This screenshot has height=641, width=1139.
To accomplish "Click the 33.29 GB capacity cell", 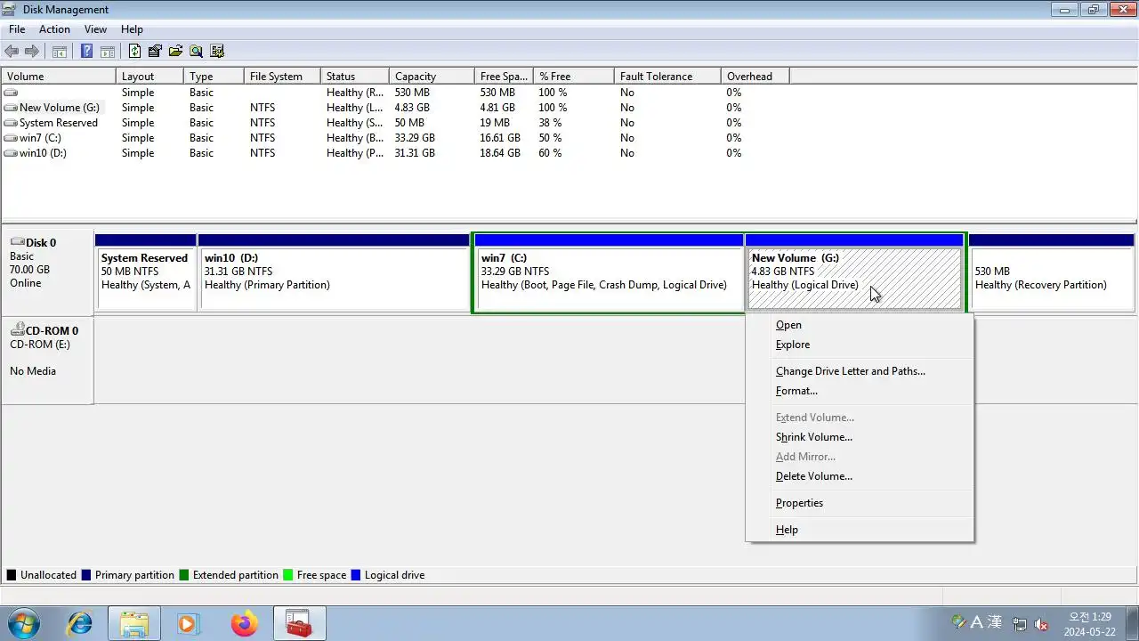I will click(x=415, y=138).
